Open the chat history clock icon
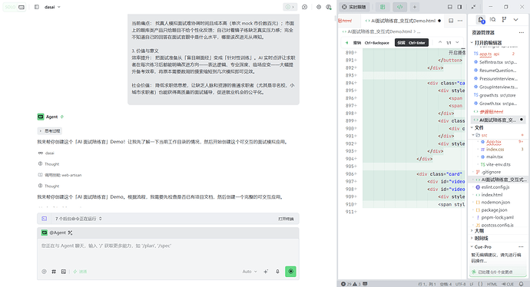Viewport: 530px width, 287px height. [304, 7]
